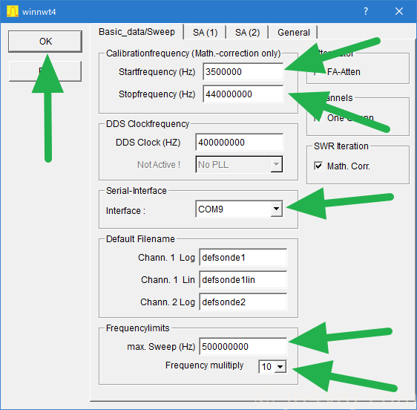Image resolution: width=417 pixels, height=410 pixels.
Task: Toggle the Math. Corr. checkbox
Action: (x=318, y=166)
